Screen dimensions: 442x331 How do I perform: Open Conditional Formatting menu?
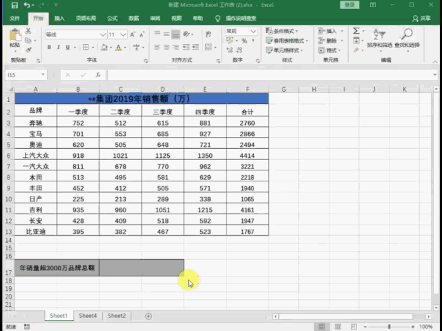point(282,31)
